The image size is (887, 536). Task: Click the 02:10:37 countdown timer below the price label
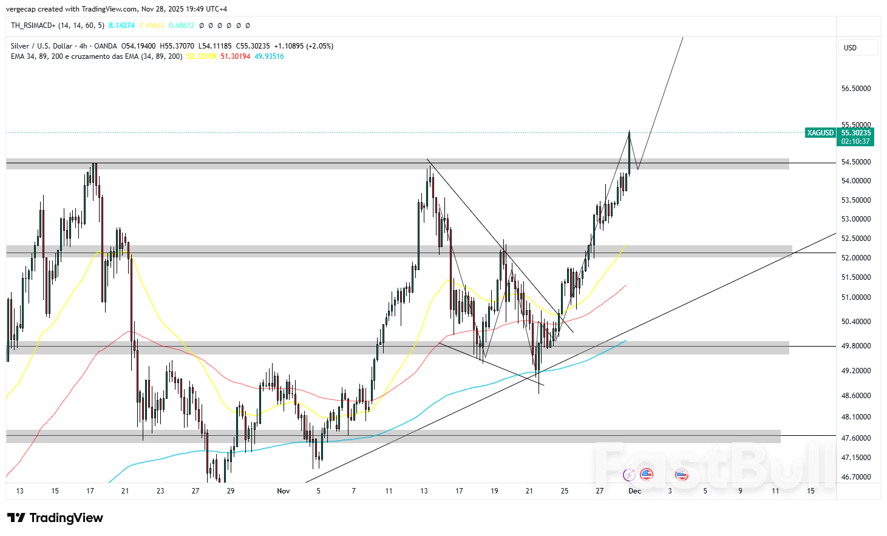click(856, 140)
